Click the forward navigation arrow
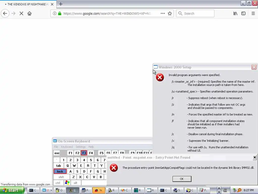The width and height of the screenshot is (258, 194). point(13,13)
